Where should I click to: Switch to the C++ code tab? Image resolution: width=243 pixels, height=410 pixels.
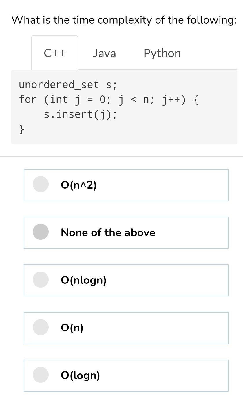pyautogui.click(x=55, y=53)
